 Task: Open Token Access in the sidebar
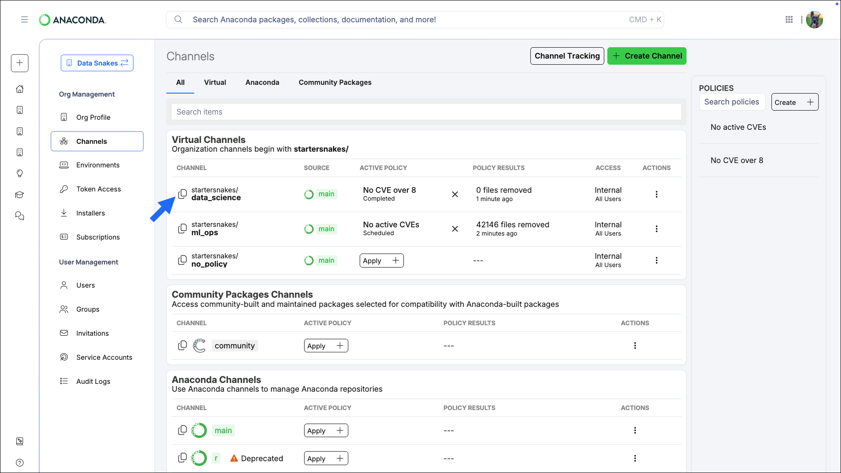98,189
